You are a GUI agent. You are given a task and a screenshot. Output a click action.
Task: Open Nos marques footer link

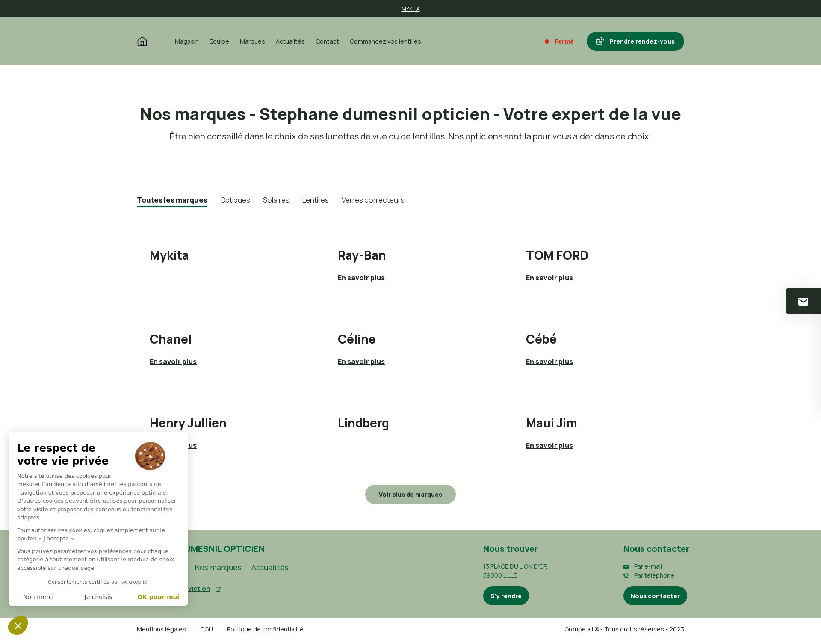tap(218, 568)
